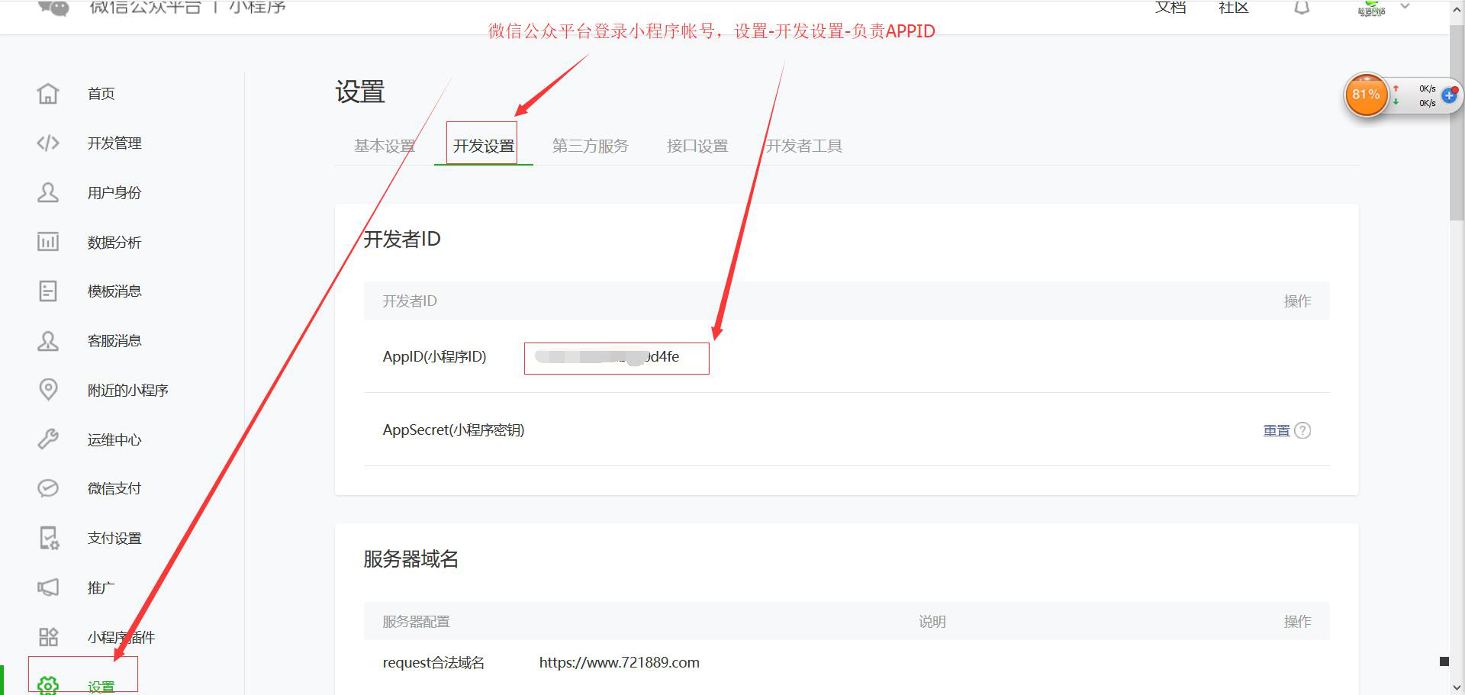1465x695 pixels.
Task: Click the bar chart icon for 数据分析
Action: [x=48, y=242]
